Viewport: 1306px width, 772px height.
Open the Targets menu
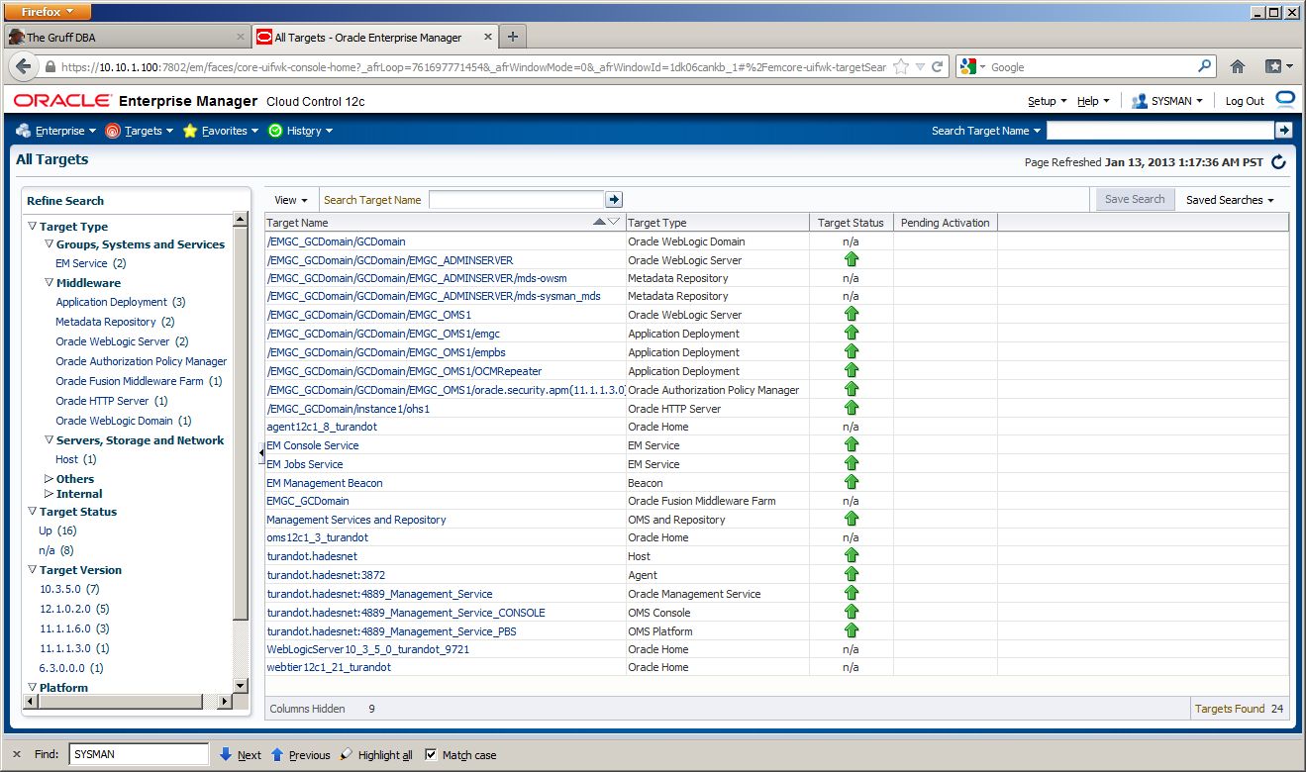pos(142,131)
